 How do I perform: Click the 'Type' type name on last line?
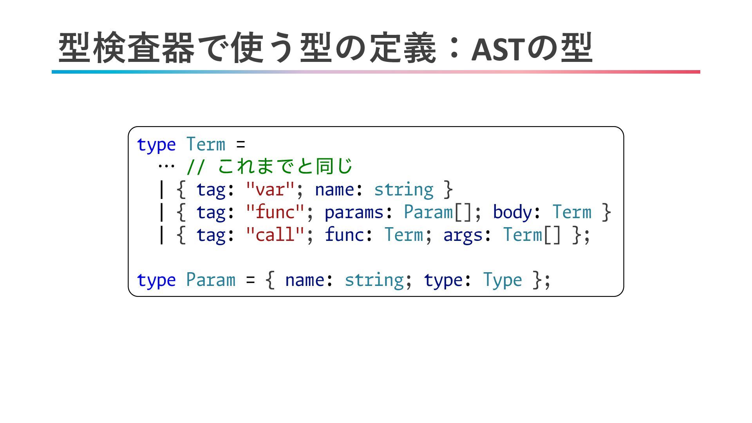pyautogui.click(x=502, y=280)
